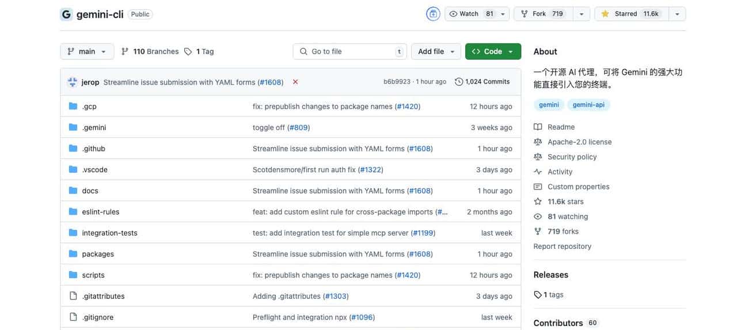The image size is (737, 330).
Task: Click the scale icon beside Apache-2.0 license
Action: pos(538,142)
